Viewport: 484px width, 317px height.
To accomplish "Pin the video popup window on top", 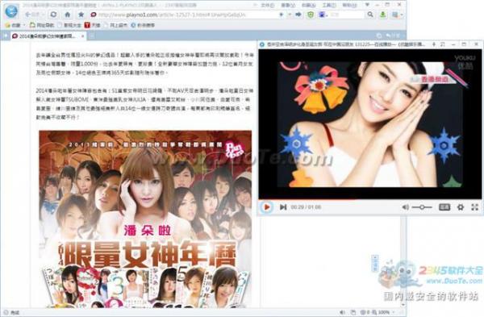I will point(434,44).
